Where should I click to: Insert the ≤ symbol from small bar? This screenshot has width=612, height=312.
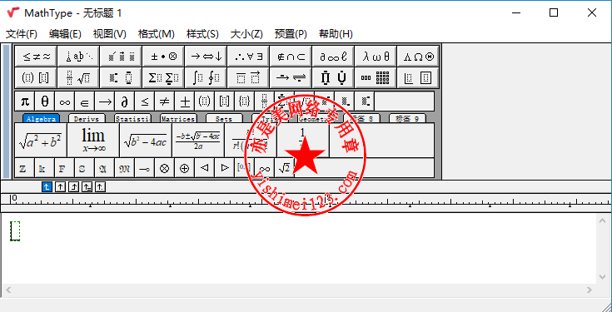coord(144,102)
